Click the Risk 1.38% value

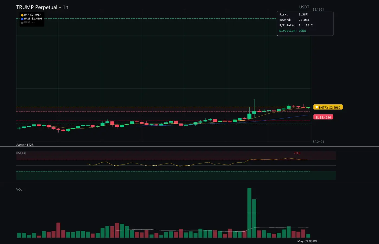[303, 14]
